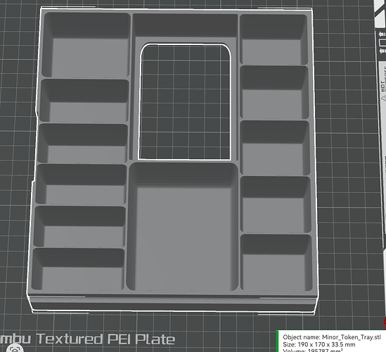386x352 pixels.
Task: Click the "Size: 190 x 170 x 33.5 mm" text
Action: pyautogui.click(x=319, y=344)
